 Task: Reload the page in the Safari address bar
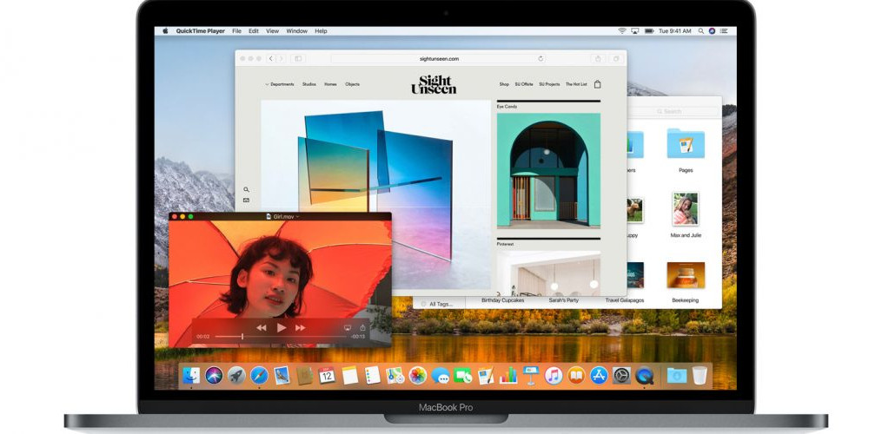coord(541,59)
